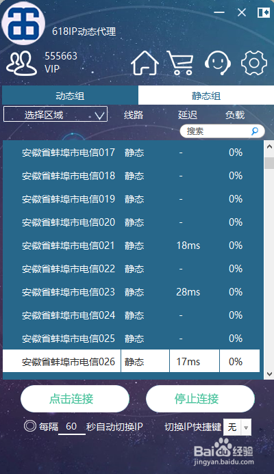Click the 17ms latency value
The height and width of the screenshot is (474, 274).
pyautogui.click(x=188, y=362)
